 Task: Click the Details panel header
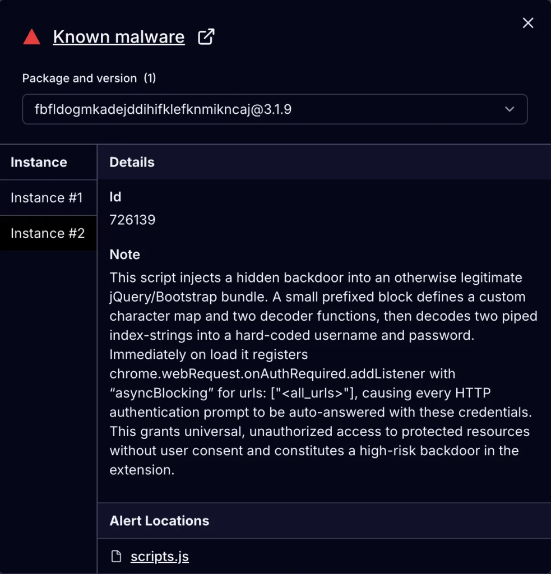pos(132,162)
